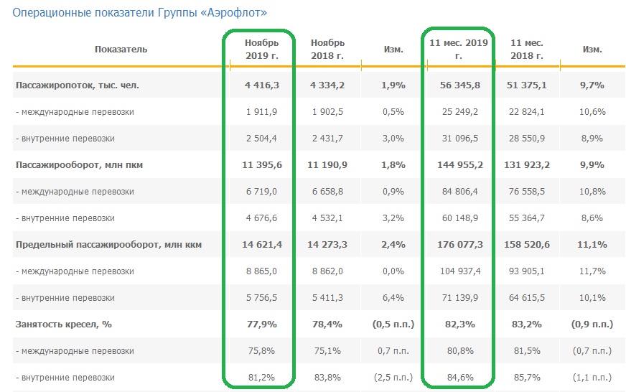The width and height of the screenshot is (626, 392).
Task: Select the cell '104 937,4'
Action: coord(460,271)
